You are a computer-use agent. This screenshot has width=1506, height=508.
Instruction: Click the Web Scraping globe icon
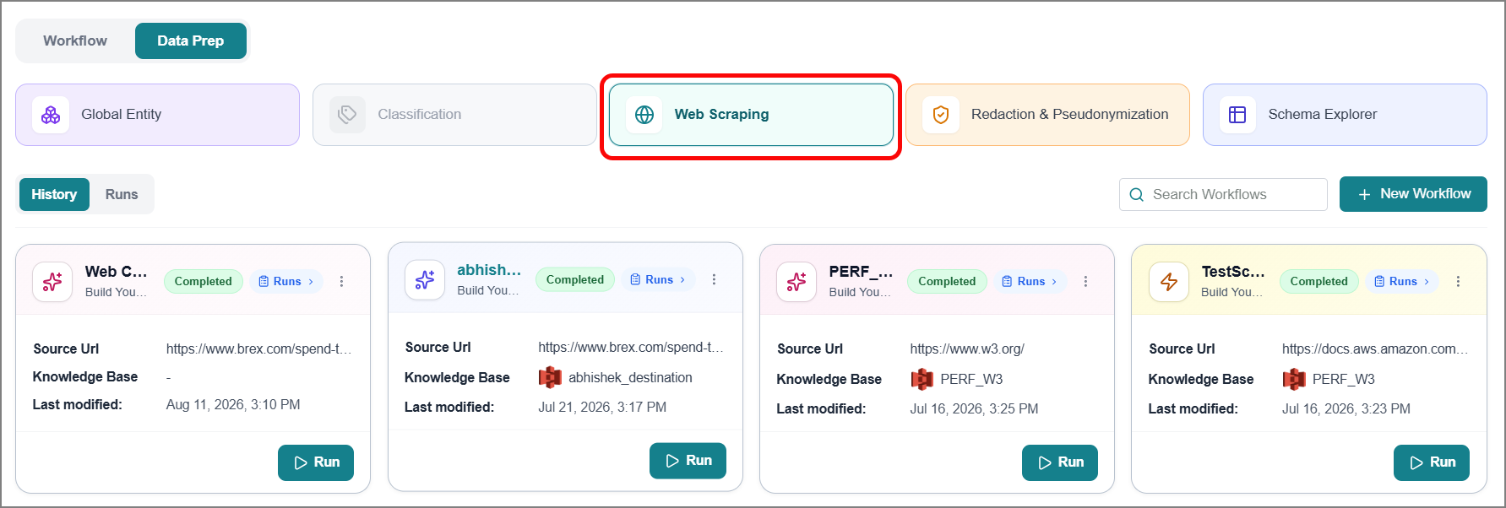[x=644, y=115]
